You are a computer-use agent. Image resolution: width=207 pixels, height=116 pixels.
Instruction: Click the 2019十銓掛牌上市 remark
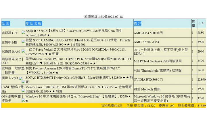[x=160, y=52]
